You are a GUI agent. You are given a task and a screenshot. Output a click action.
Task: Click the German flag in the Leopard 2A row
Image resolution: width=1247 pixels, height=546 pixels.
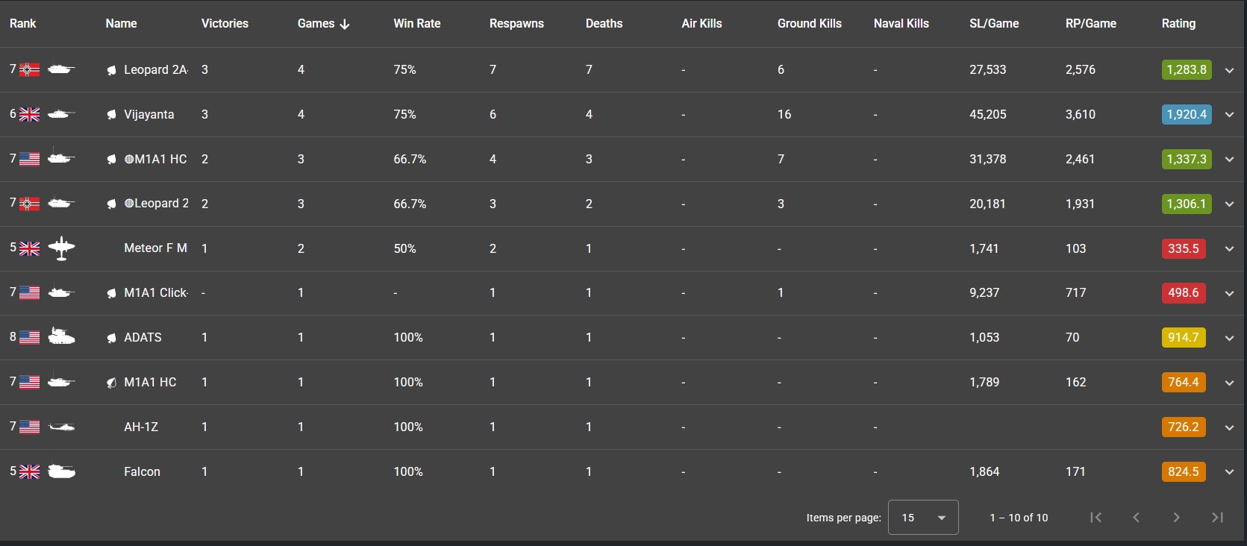[29, 69]
